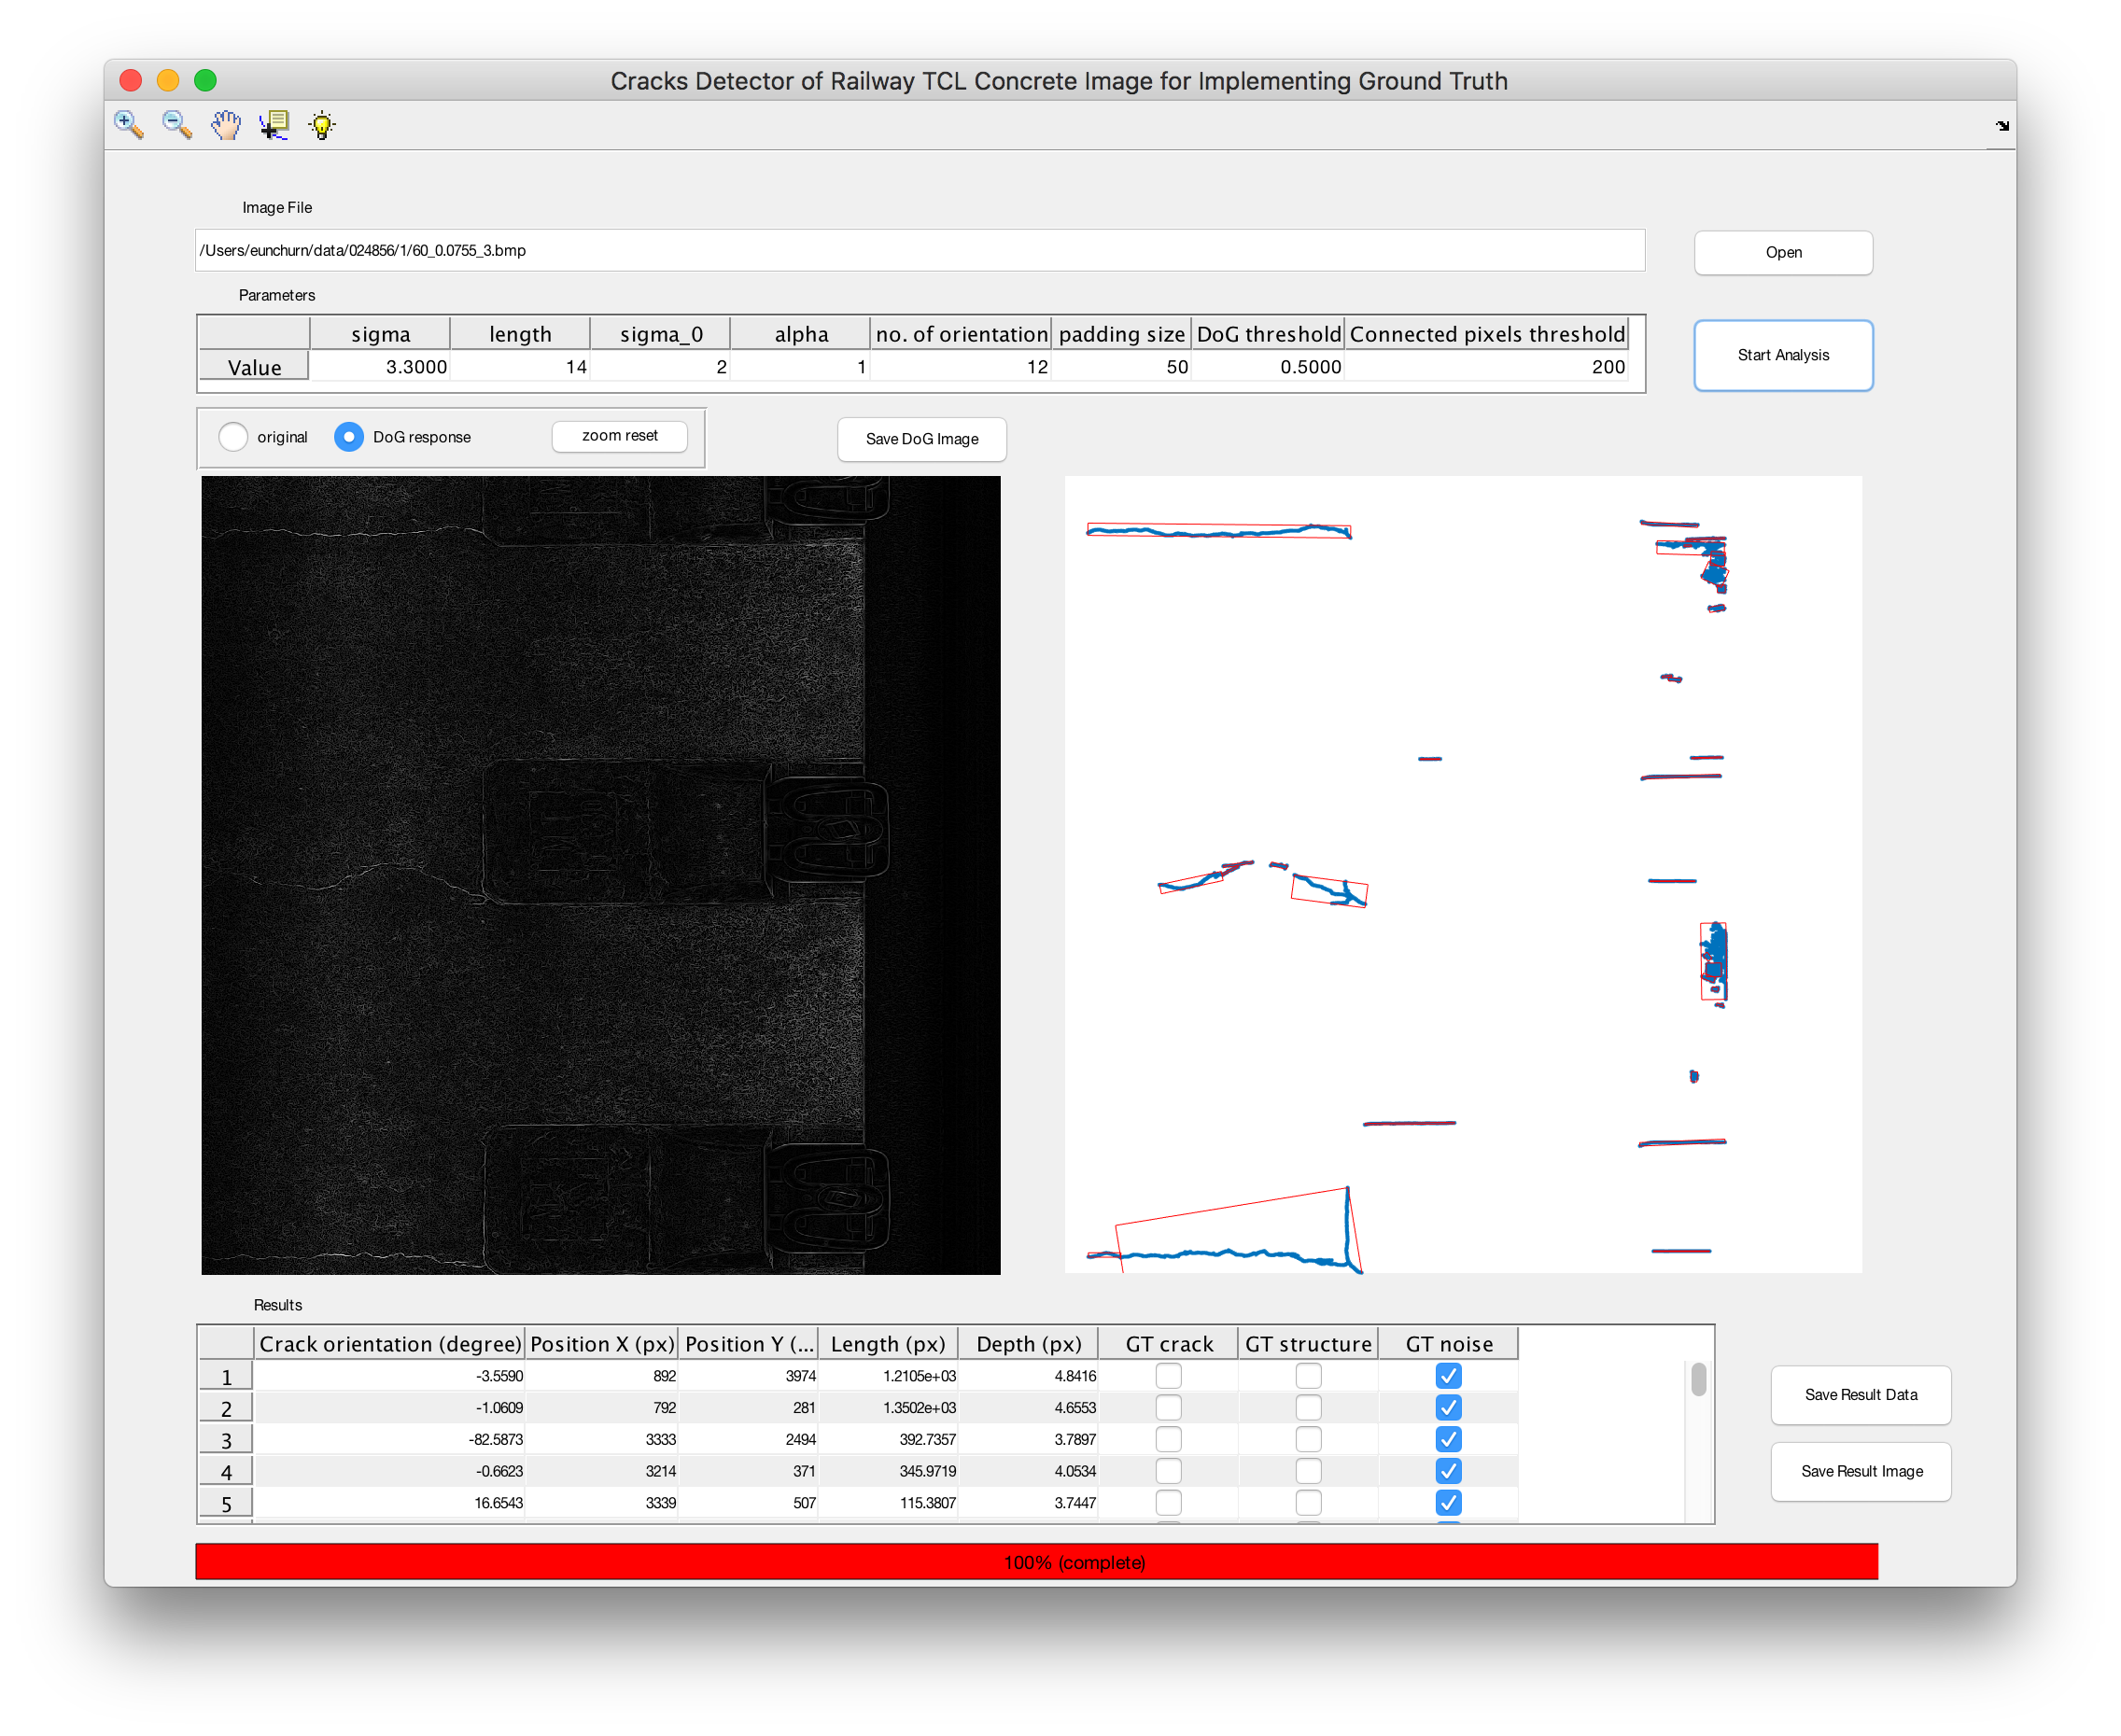Click the light bulb toolbar icon
2121x1736 pixels.
click(322, 125)
